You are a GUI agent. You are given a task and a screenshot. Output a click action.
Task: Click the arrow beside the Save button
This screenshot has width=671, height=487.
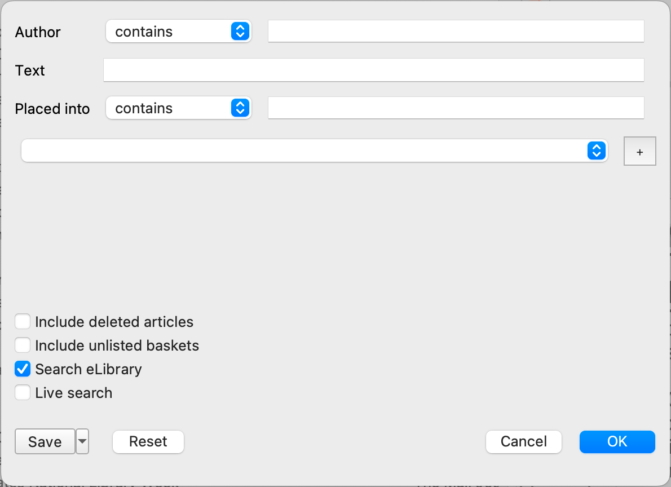coord(82,441)
